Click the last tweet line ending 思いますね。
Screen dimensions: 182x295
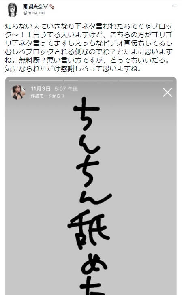73,68
